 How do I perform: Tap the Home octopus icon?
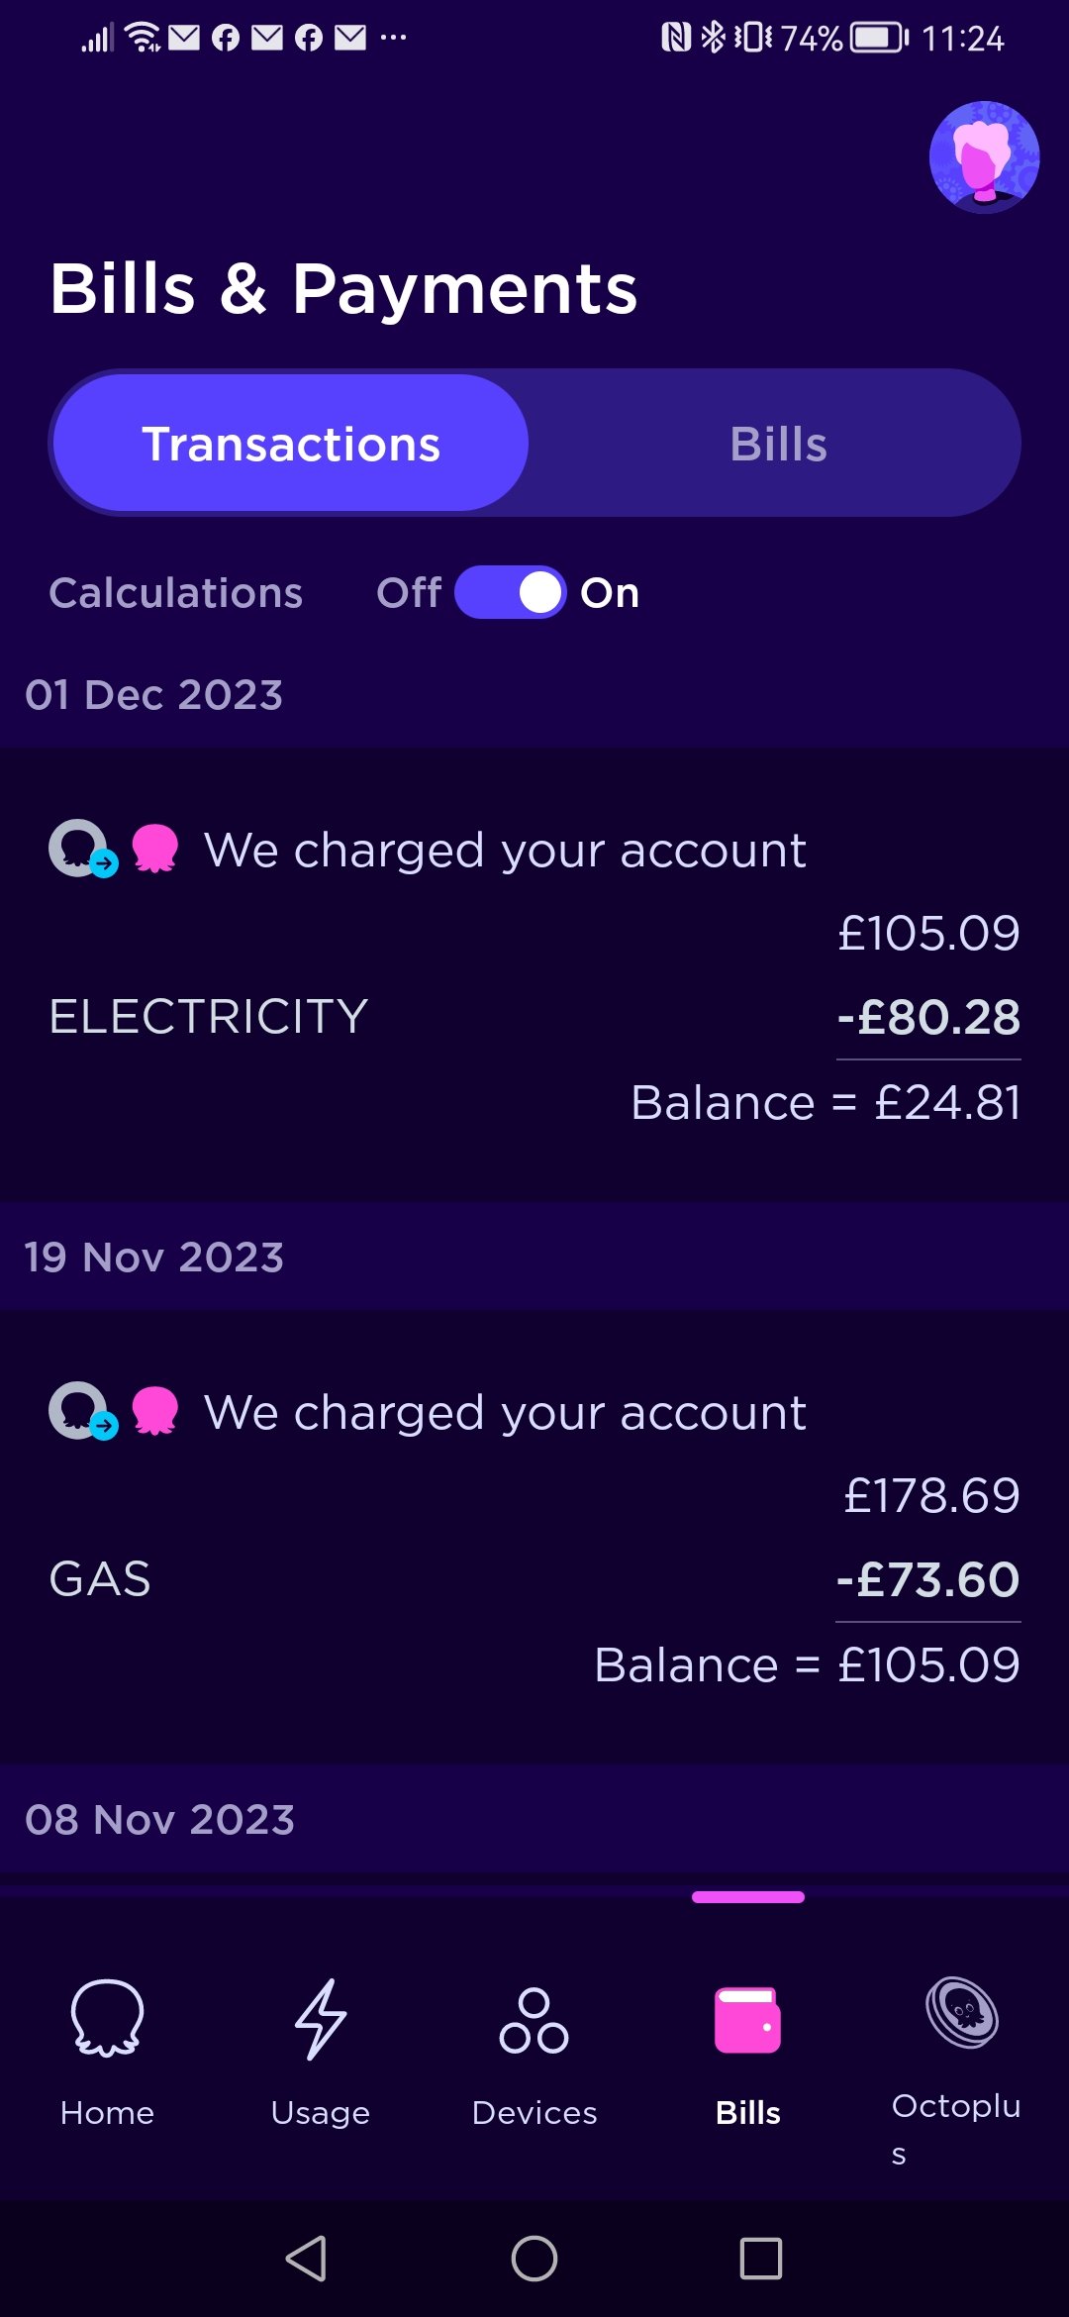click(x=107, y=2018)
